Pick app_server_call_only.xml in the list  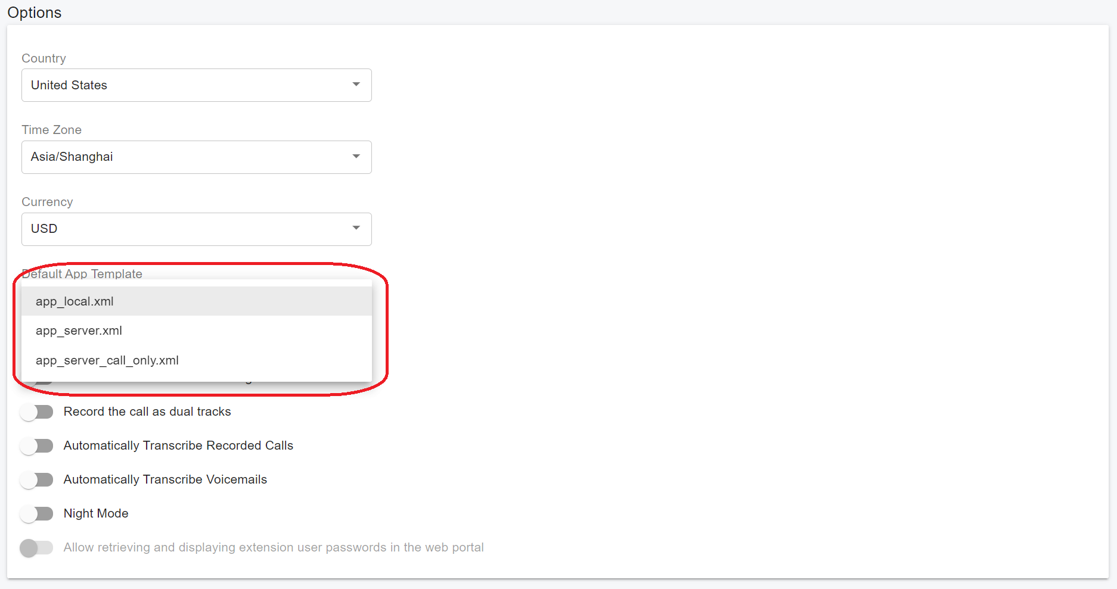click(x=107, y=360)
